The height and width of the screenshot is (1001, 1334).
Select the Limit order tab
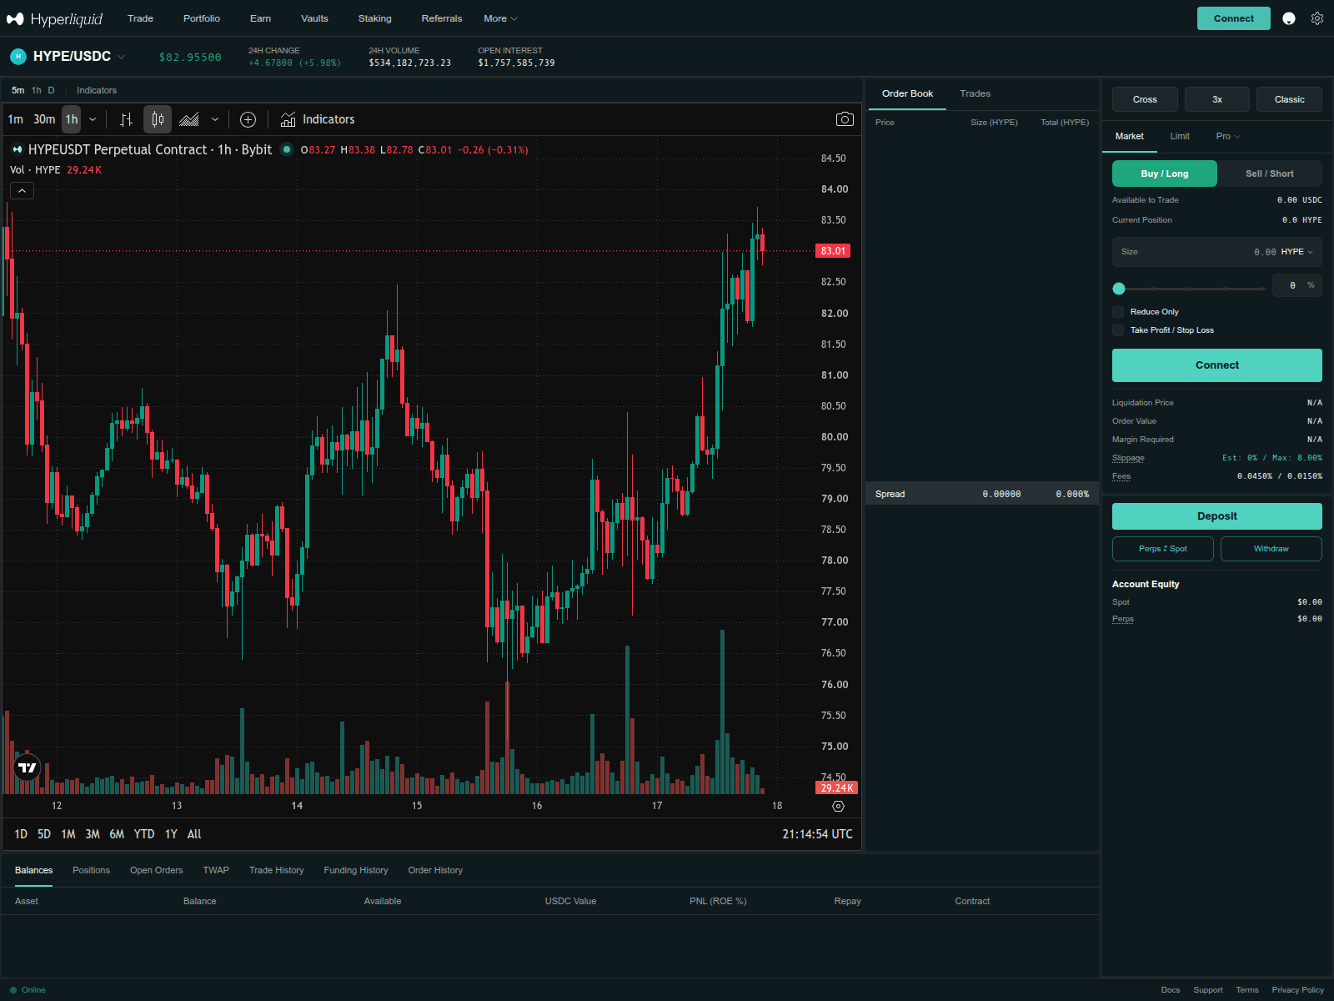tap(1180, 136)
